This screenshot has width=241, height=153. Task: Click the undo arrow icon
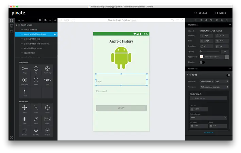point(172,20)
